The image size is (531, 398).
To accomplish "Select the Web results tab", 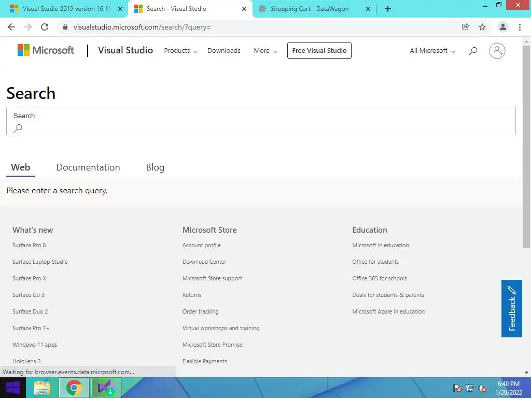I will [20, 167].
